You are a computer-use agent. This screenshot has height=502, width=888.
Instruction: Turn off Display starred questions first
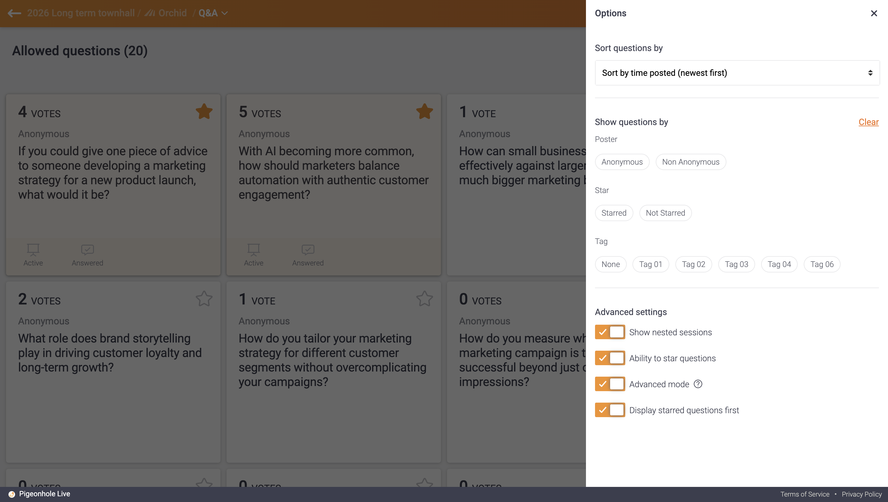(610, 410)
